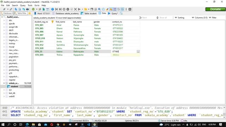Open File Explorer from the taskbar
Viewport: 226px width, 127px height.
pyautogui.click(x=33, y=125)
